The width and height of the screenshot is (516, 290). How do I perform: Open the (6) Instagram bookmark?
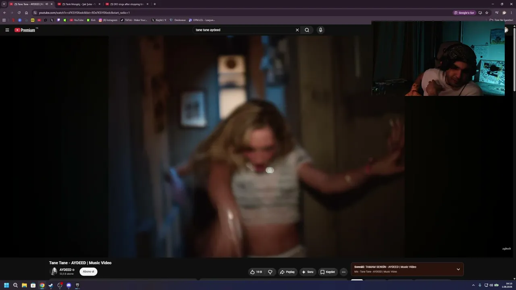tap(108, 20)
